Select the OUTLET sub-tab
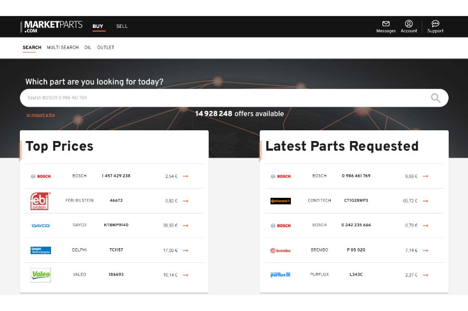 [106, 47]
